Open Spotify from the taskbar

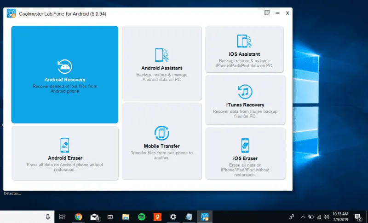(142, 217)
